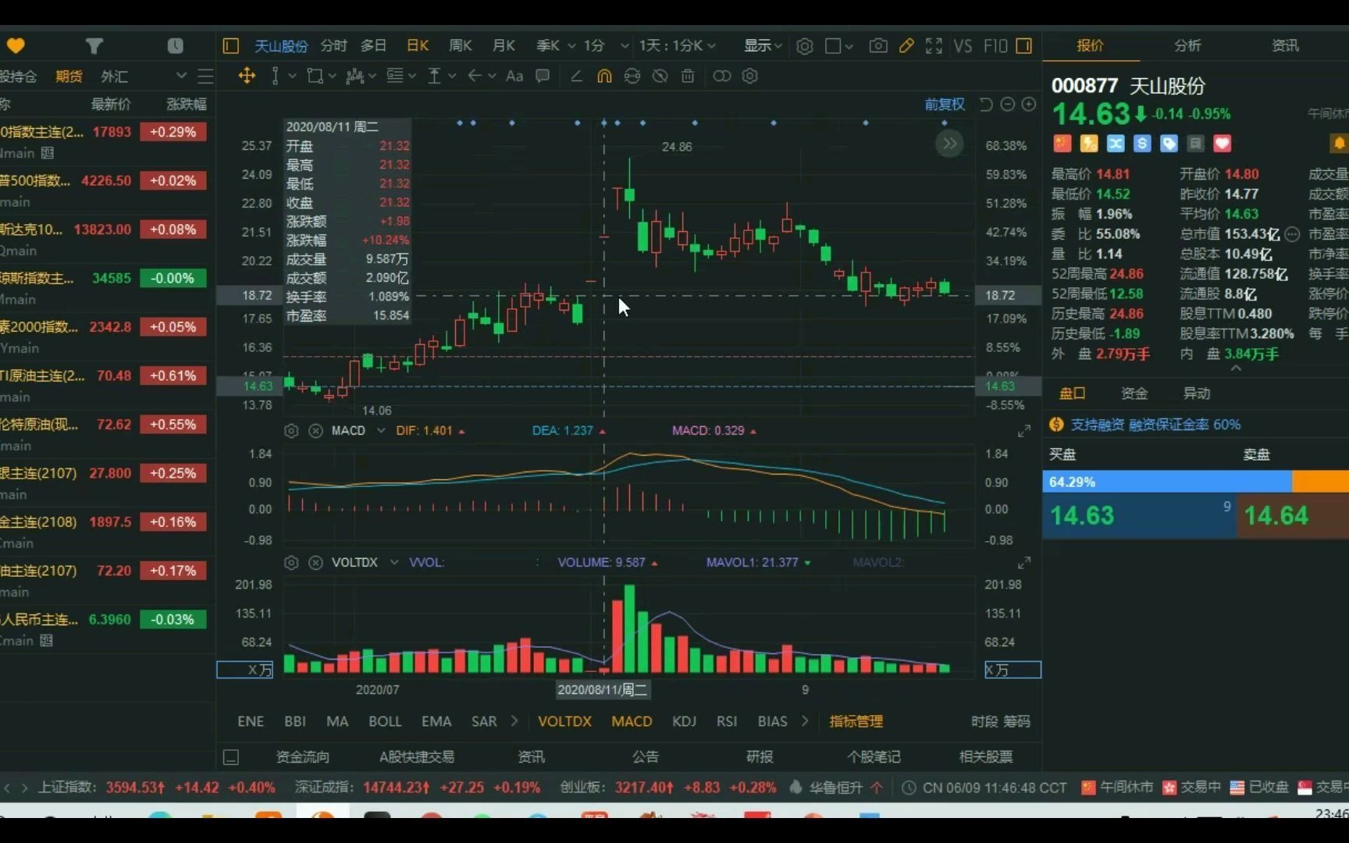Maximize the MACD sub-chart
The height and width of the screenshot is (843, 1349).
click(x=1024, y=431)
